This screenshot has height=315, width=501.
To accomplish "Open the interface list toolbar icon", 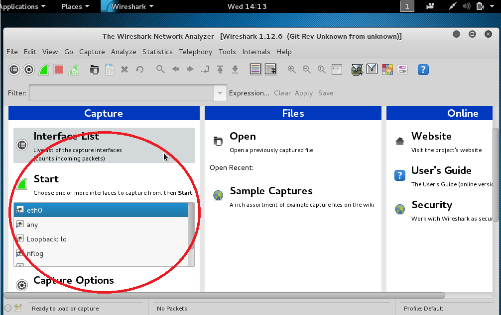I will pyautogui.click(x=14, y=70).
